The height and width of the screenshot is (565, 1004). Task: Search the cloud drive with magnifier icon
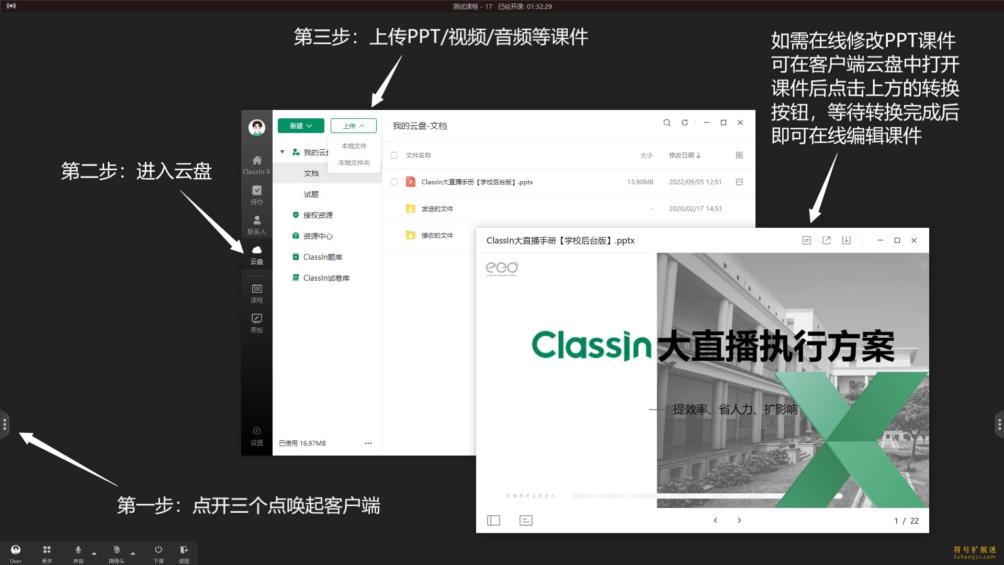coord(667,123)
